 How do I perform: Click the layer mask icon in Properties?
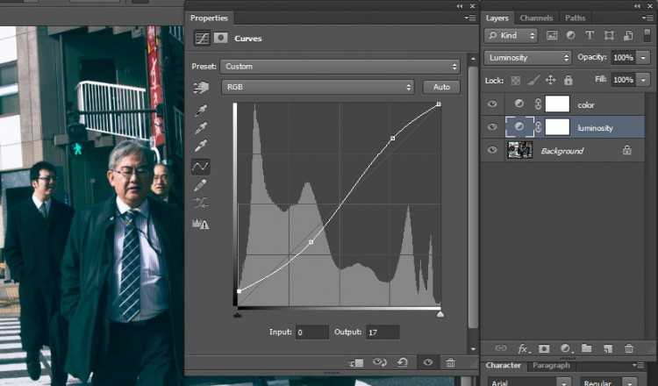(x=221, y=39)
